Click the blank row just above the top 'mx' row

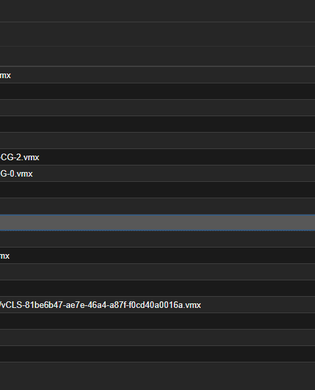(x=157, y=56)
